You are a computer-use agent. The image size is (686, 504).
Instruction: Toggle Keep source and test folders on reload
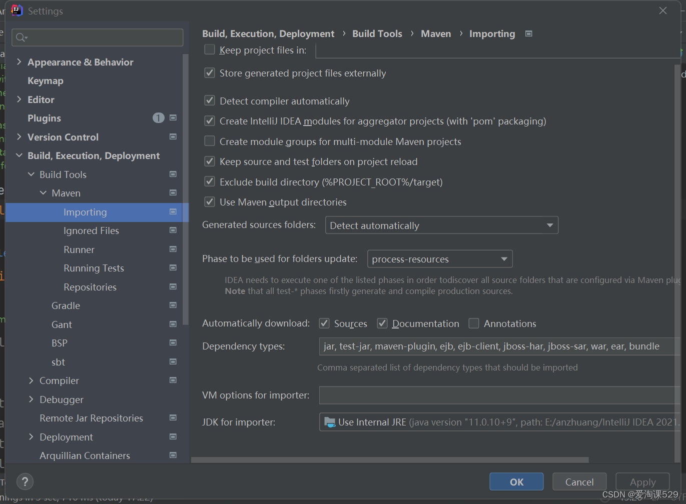pyautogui.click(x=210, y=161)
